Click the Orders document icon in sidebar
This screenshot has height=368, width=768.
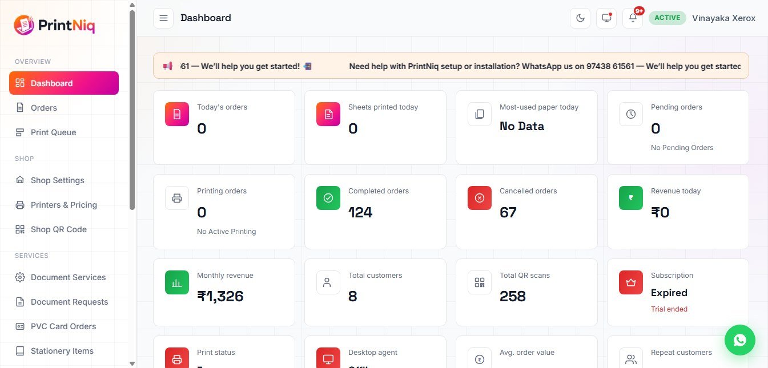[x=20, y=107]
